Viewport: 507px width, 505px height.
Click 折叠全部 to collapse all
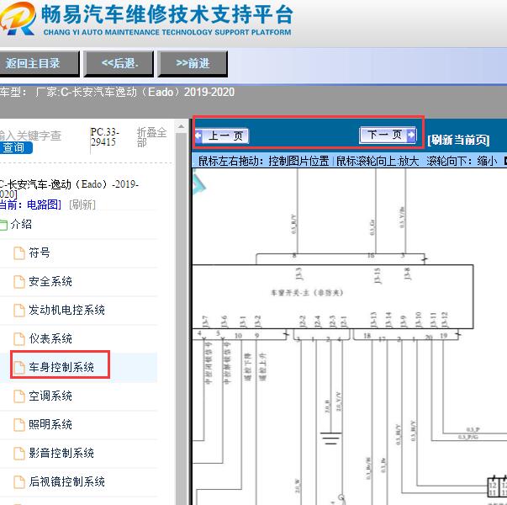click(151, 137)
